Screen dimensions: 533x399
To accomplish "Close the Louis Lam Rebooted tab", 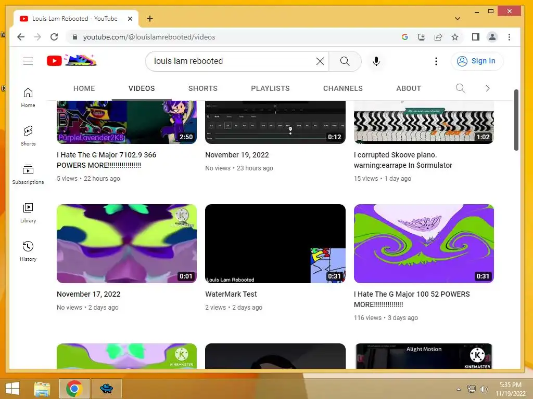I will pos(130,19).
